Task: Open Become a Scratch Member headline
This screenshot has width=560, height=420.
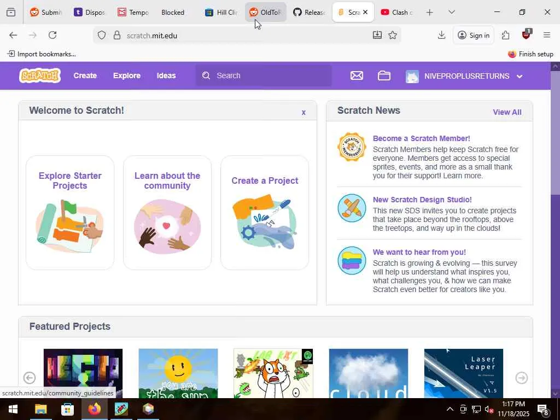Action: coord(422,138)
